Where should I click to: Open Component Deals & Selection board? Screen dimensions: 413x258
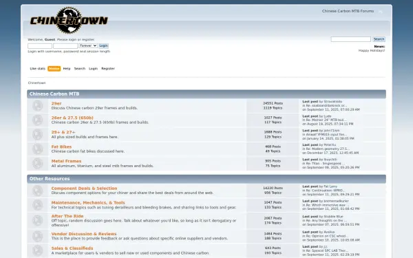coord(84,189)
